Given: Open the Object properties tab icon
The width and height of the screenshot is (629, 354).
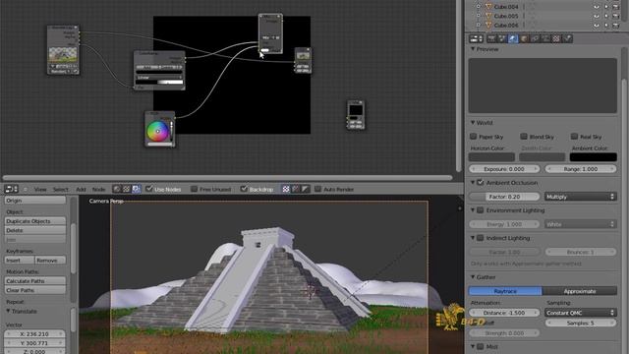Looking at the screenshot, I should pos(524,38).
